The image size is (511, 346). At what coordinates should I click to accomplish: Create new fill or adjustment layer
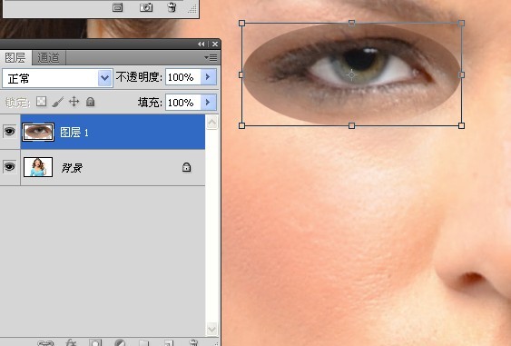[120, 342]
